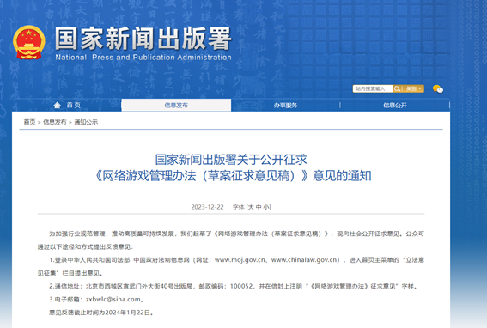
Task: Go to 首页 in the navigation bar
Action: (74, 106)
